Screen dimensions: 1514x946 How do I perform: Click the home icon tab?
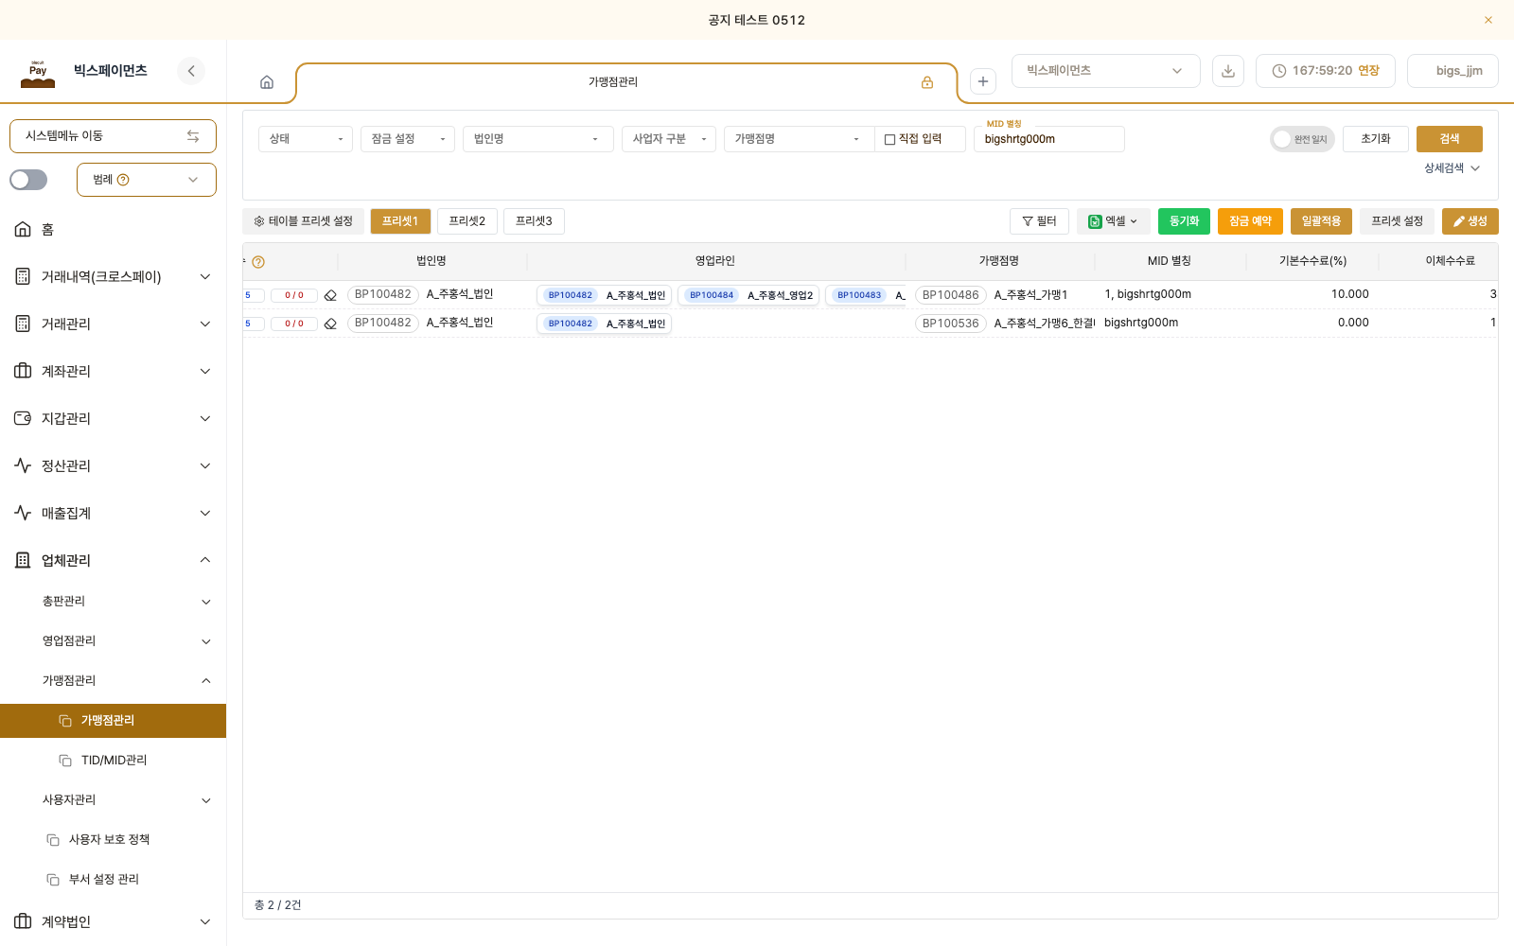click(267, 82)
